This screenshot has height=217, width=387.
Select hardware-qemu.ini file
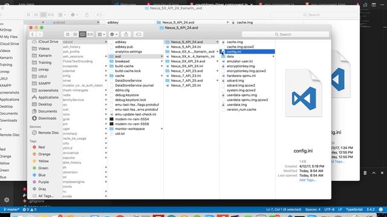point(241,76)
